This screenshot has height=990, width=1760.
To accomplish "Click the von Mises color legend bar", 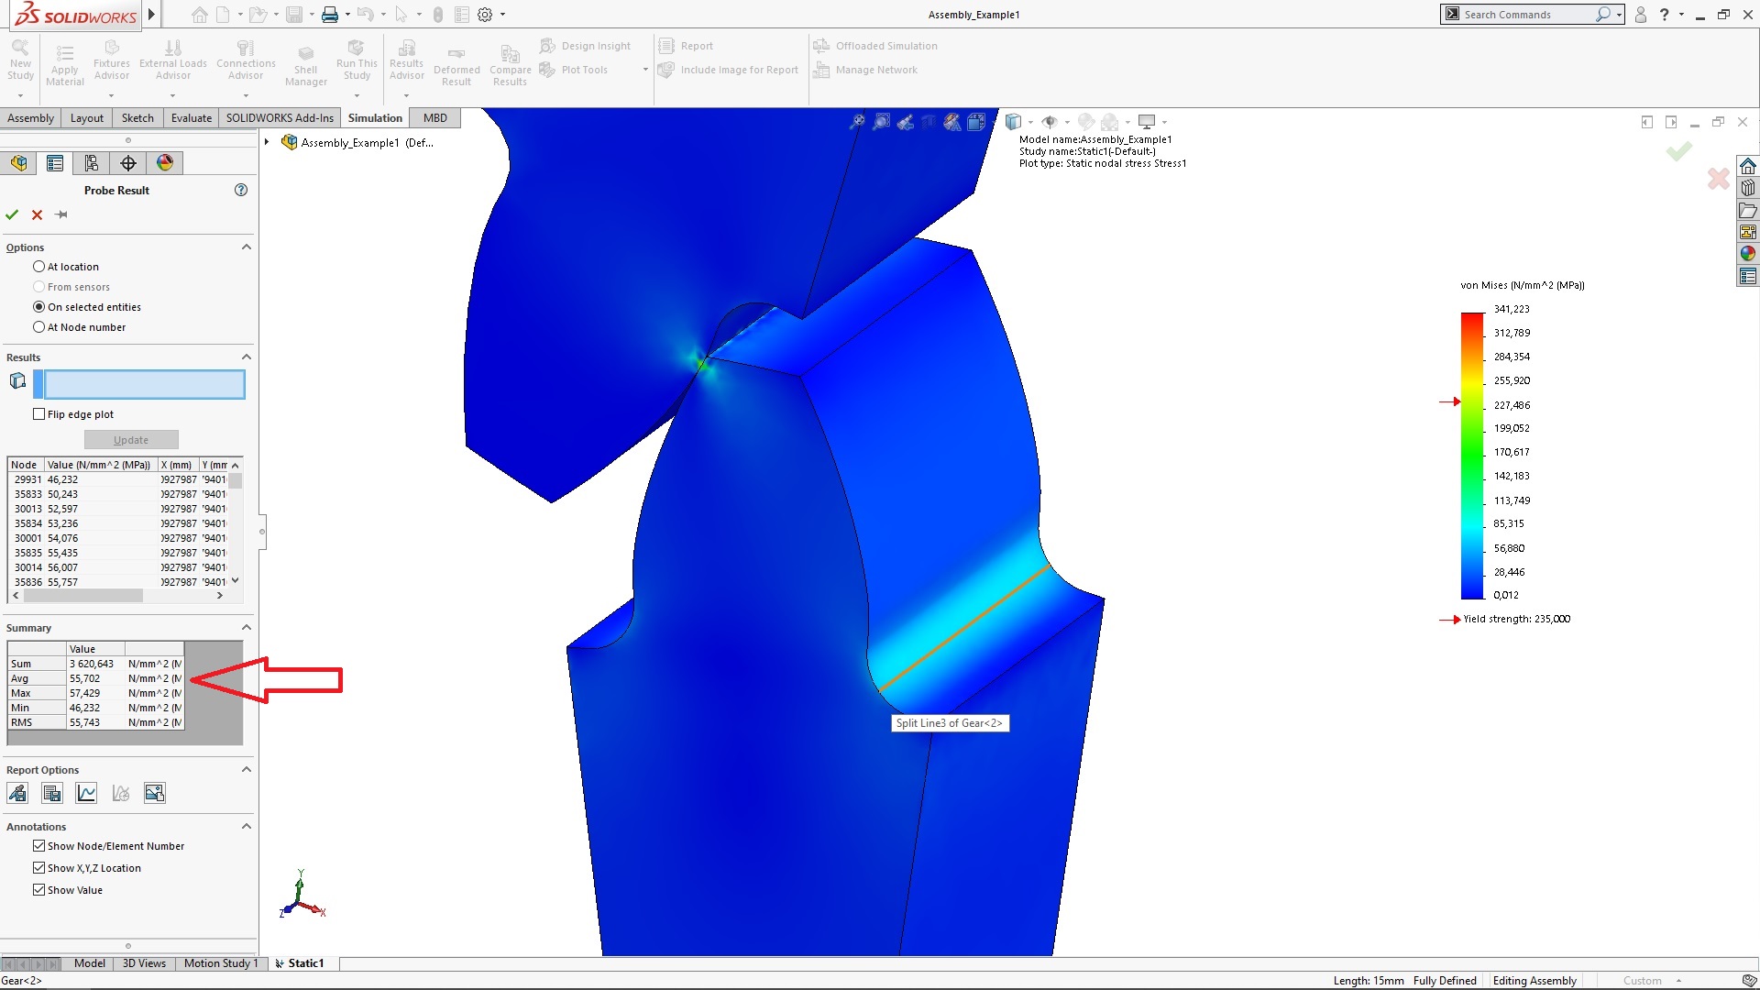I will [1472, 456].
